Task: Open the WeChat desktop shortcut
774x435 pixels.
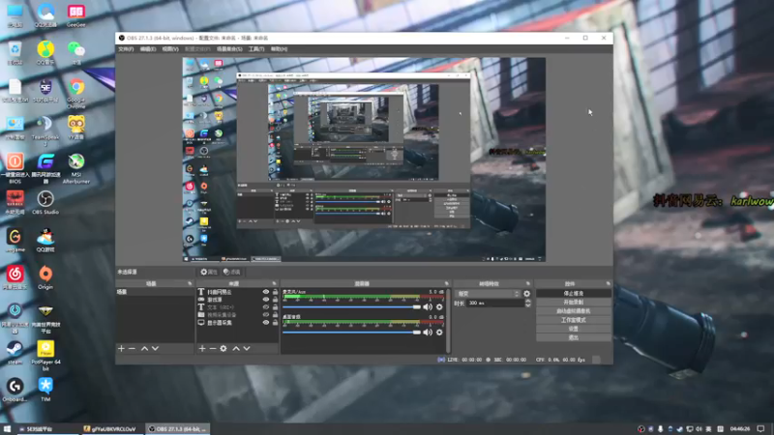Action: point(76,53)
